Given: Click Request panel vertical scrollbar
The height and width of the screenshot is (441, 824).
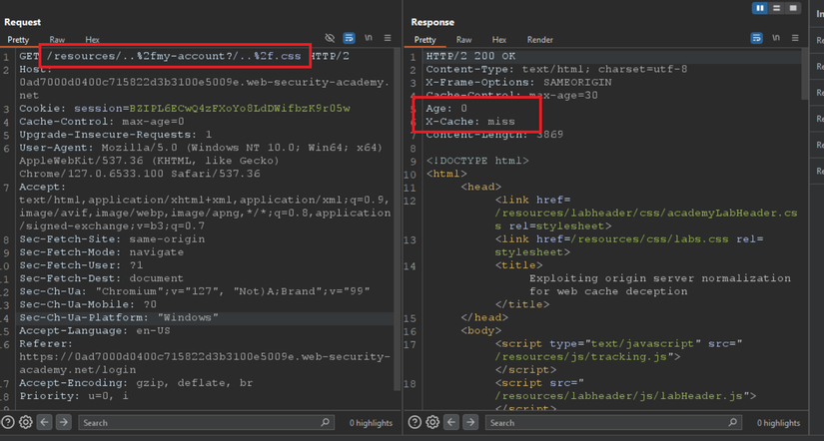Looking at the screenshot, I should click(398, 220).
